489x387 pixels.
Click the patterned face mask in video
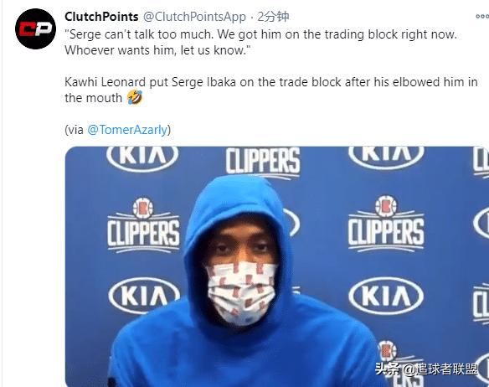242,292
